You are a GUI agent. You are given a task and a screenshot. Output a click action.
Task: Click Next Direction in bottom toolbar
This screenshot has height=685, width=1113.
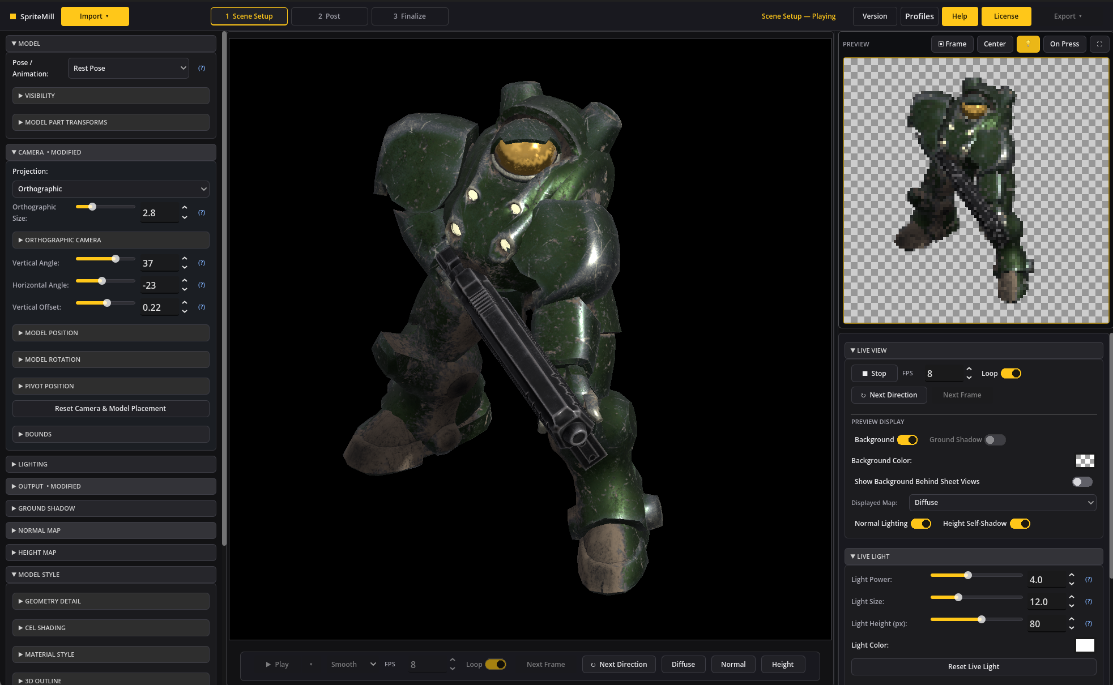(x=619, y=665)
